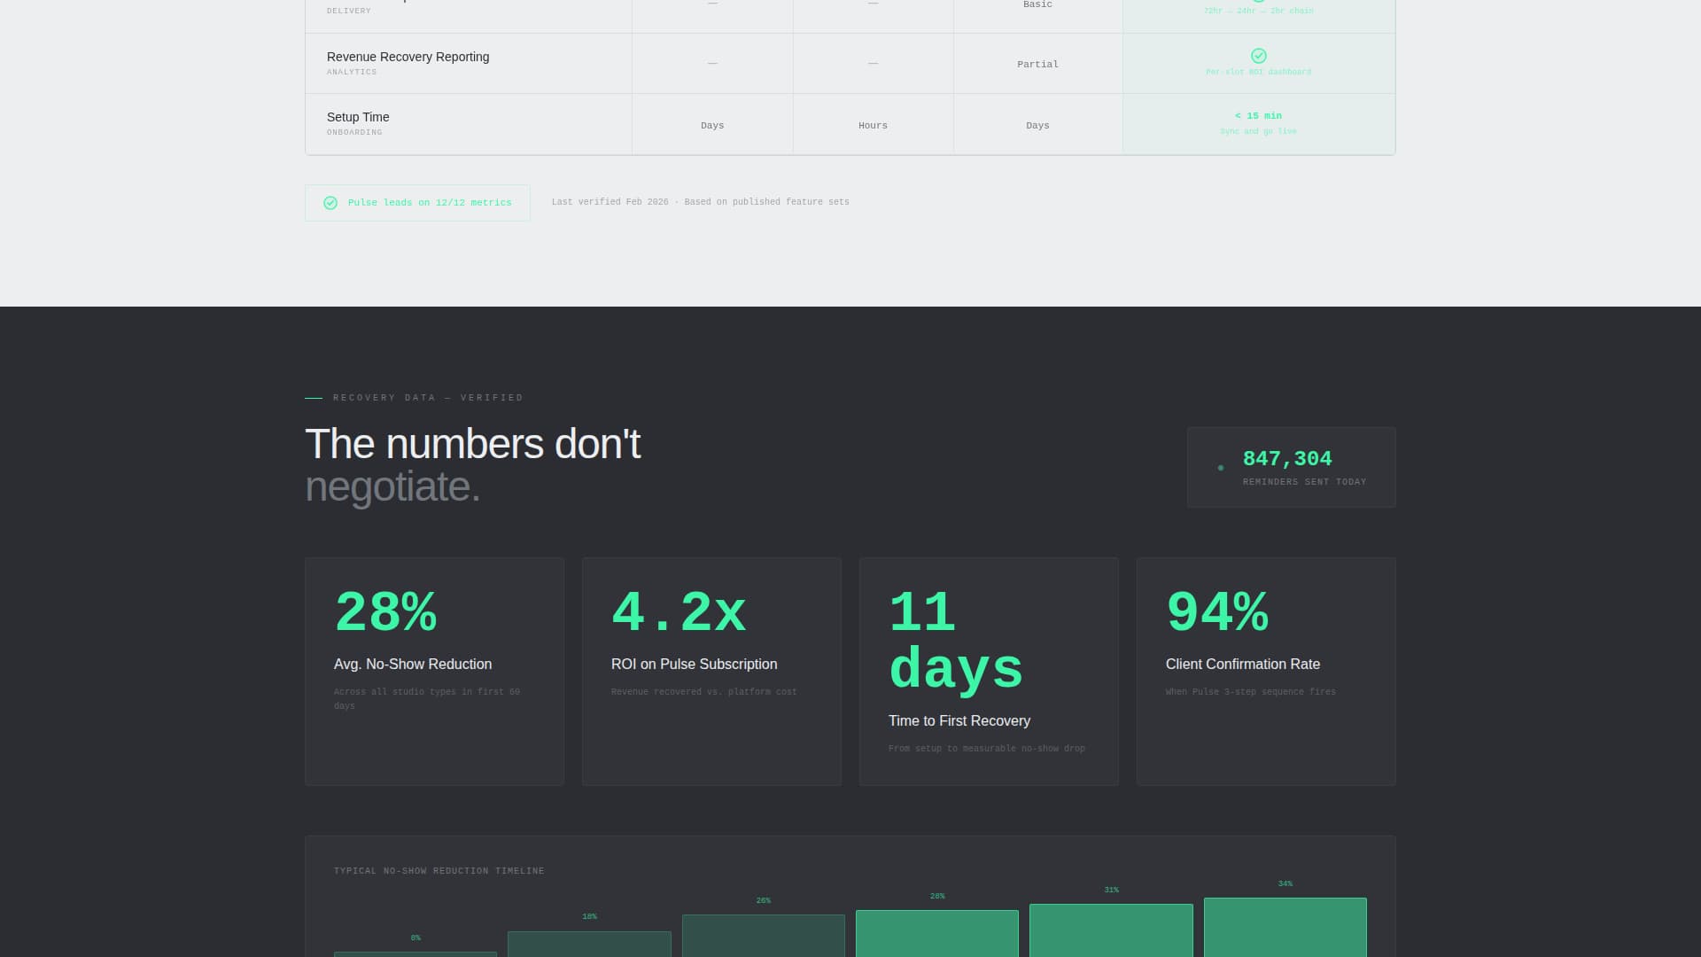Click the 'The numbers don't negotiate.' heading
The width and height of the screenshot is (1701, 957).
click(472, 465)
